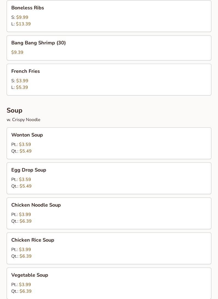The height and width of the screenshot is (299, 218).
Task: Choose the pint Chicken Noodle Soup price
Action: [25, 215]
